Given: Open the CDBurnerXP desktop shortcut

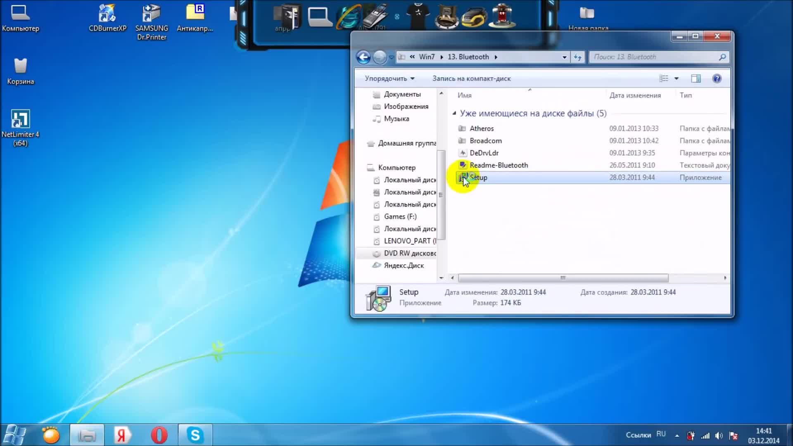Looking at the screenshot, I should [107, 17].
